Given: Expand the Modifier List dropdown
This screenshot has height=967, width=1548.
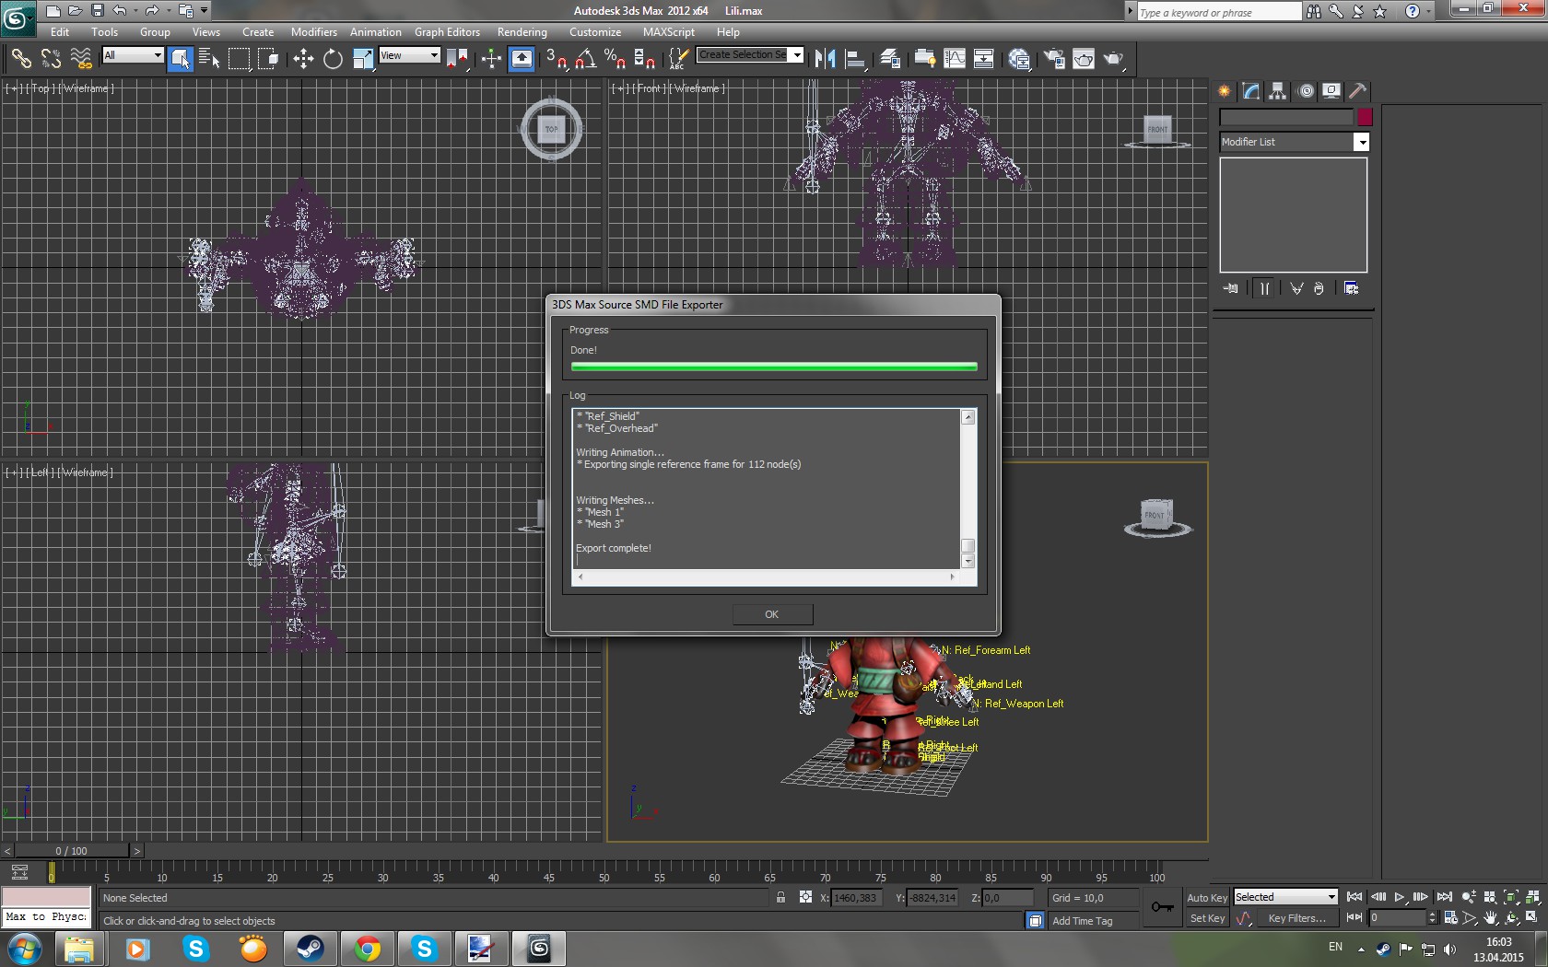Looking at the screenshot, I should coord(1361,142).
